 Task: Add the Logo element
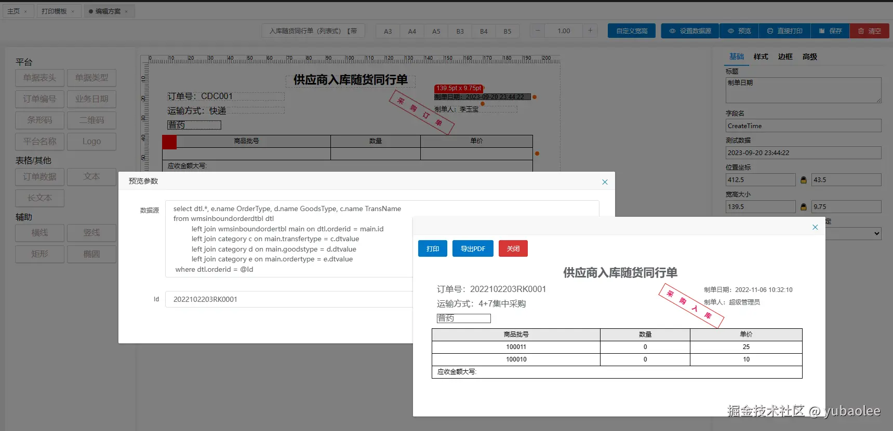[x=91, y=142]
